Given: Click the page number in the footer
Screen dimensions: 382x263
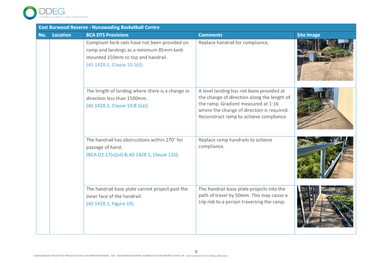Looking at the screenshot, I should coord(196,251).
